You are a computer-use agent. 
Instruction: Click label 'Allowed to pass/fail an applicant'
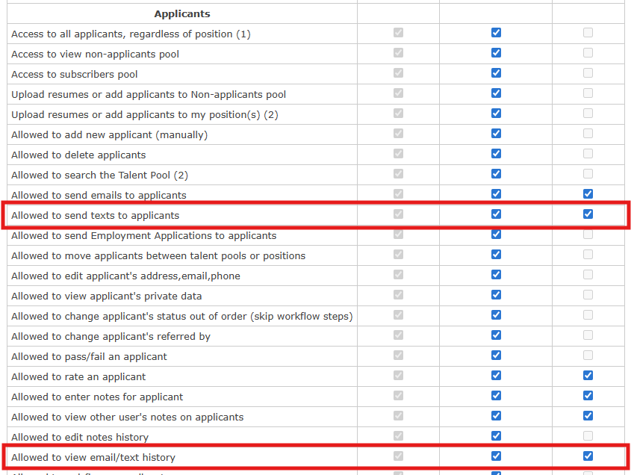click(x=89, y=357)
